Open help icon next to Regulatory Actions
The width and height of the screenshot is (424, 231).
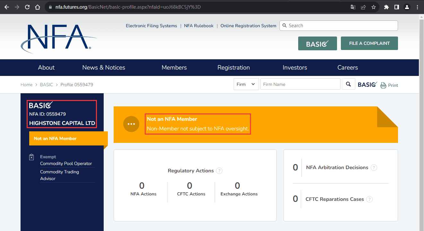pyautogui.click(x=219, y=171)
